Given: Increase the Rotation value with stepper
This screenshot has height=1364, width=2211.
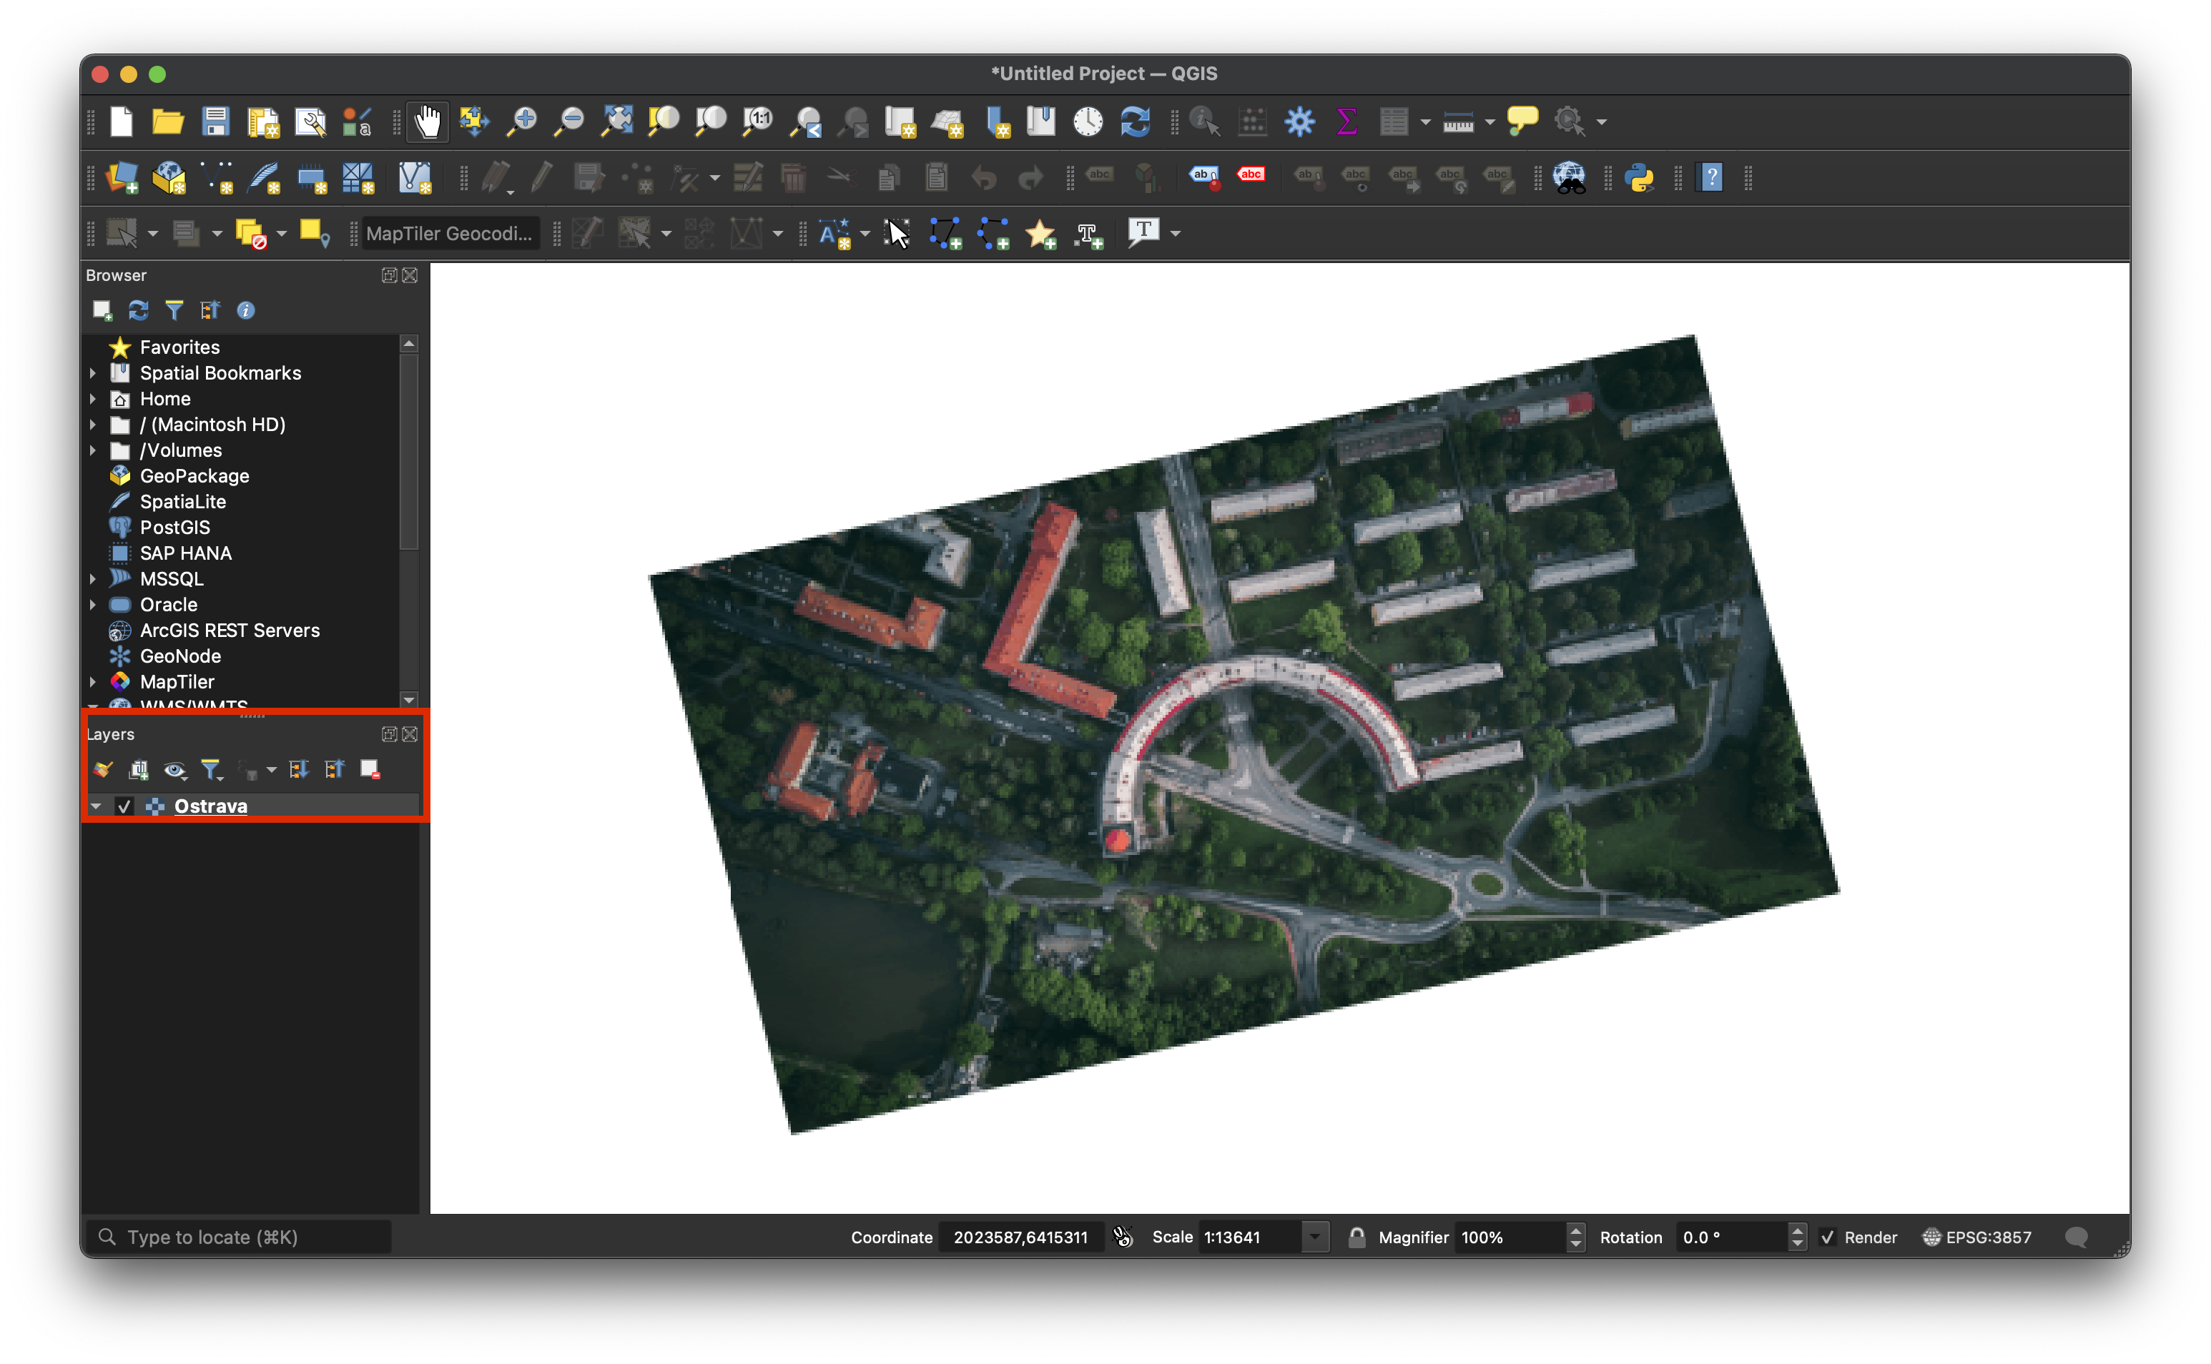Looking at the screenshot, I should click(1797, 1230).
